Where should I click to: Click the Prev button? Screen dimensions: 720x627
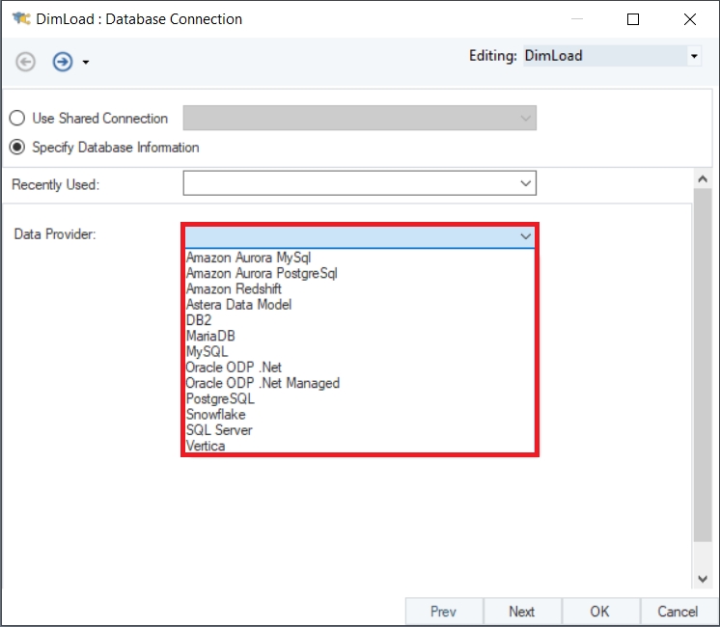coord(444,612)
